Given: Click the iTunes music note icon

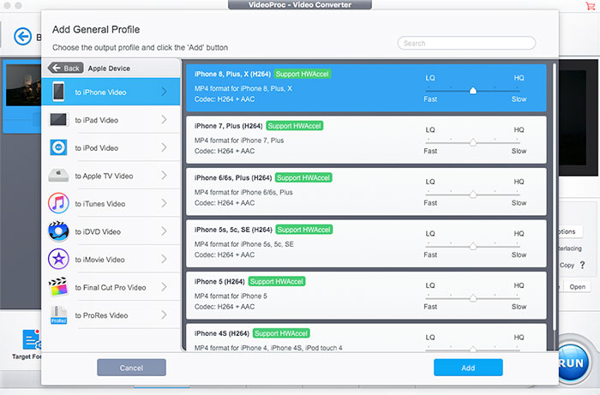Looking at the screenshot, I should [58, 203].
